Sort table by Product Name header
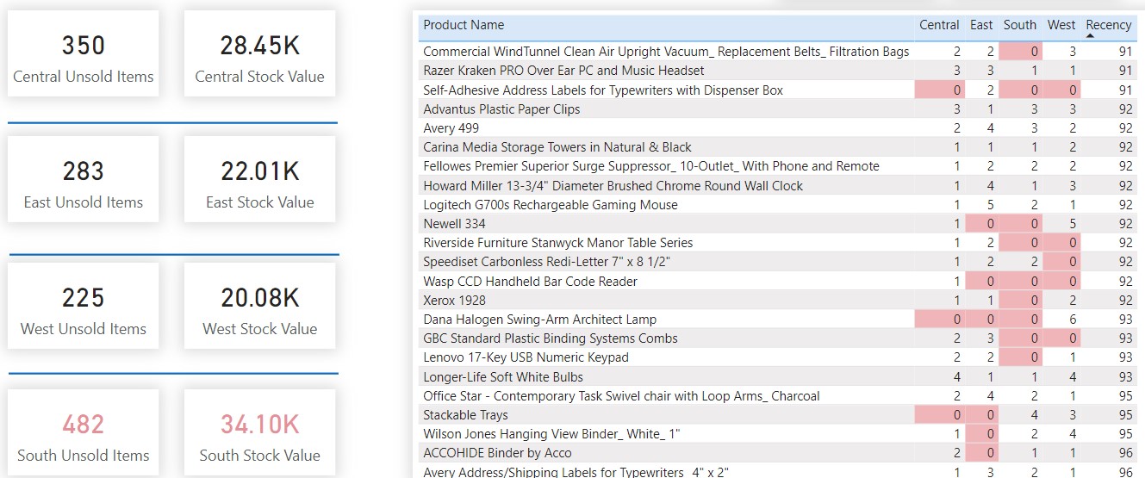1145x478 pixels. [464, 25]
